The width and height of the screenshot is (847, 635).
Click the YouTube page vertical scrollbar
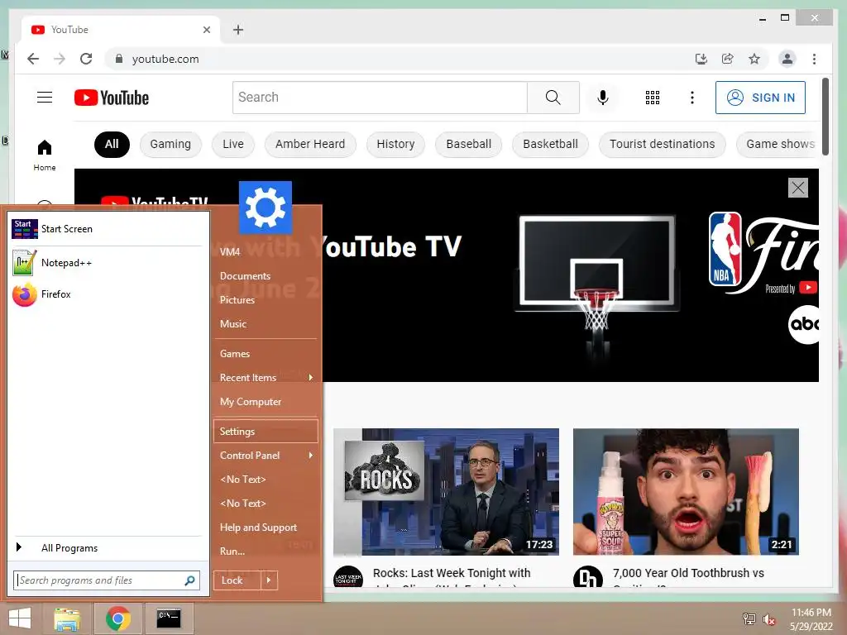pyautogui.click(x=825, y=116)
